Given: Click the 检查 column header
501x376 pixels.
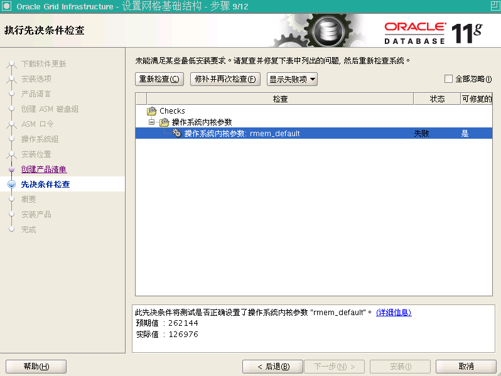Looking at the screenshot, I should 280,99.
